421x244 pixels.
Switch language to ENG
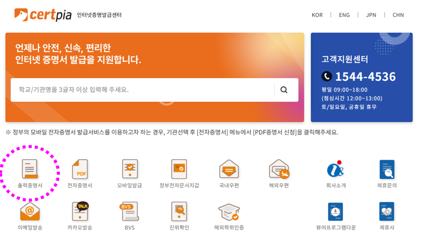point(344,15)
